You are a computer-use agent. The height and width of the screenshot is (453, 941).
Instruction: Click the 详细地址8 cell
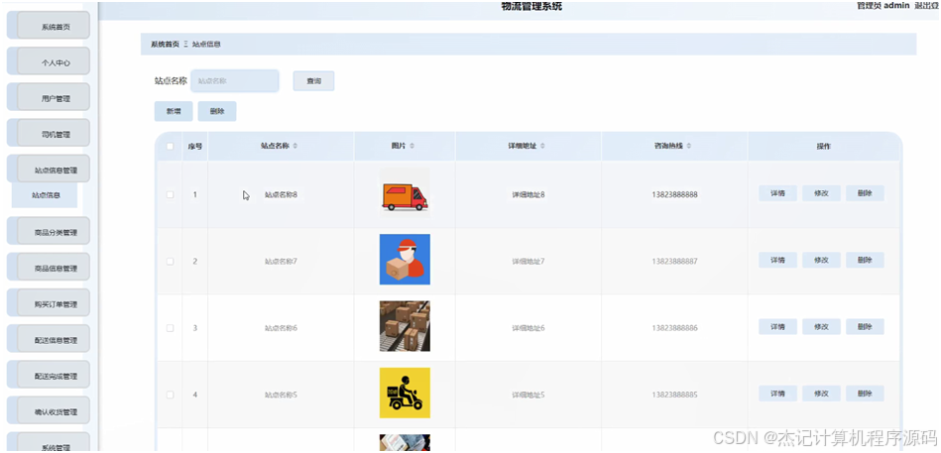click(x=529, y=194)
